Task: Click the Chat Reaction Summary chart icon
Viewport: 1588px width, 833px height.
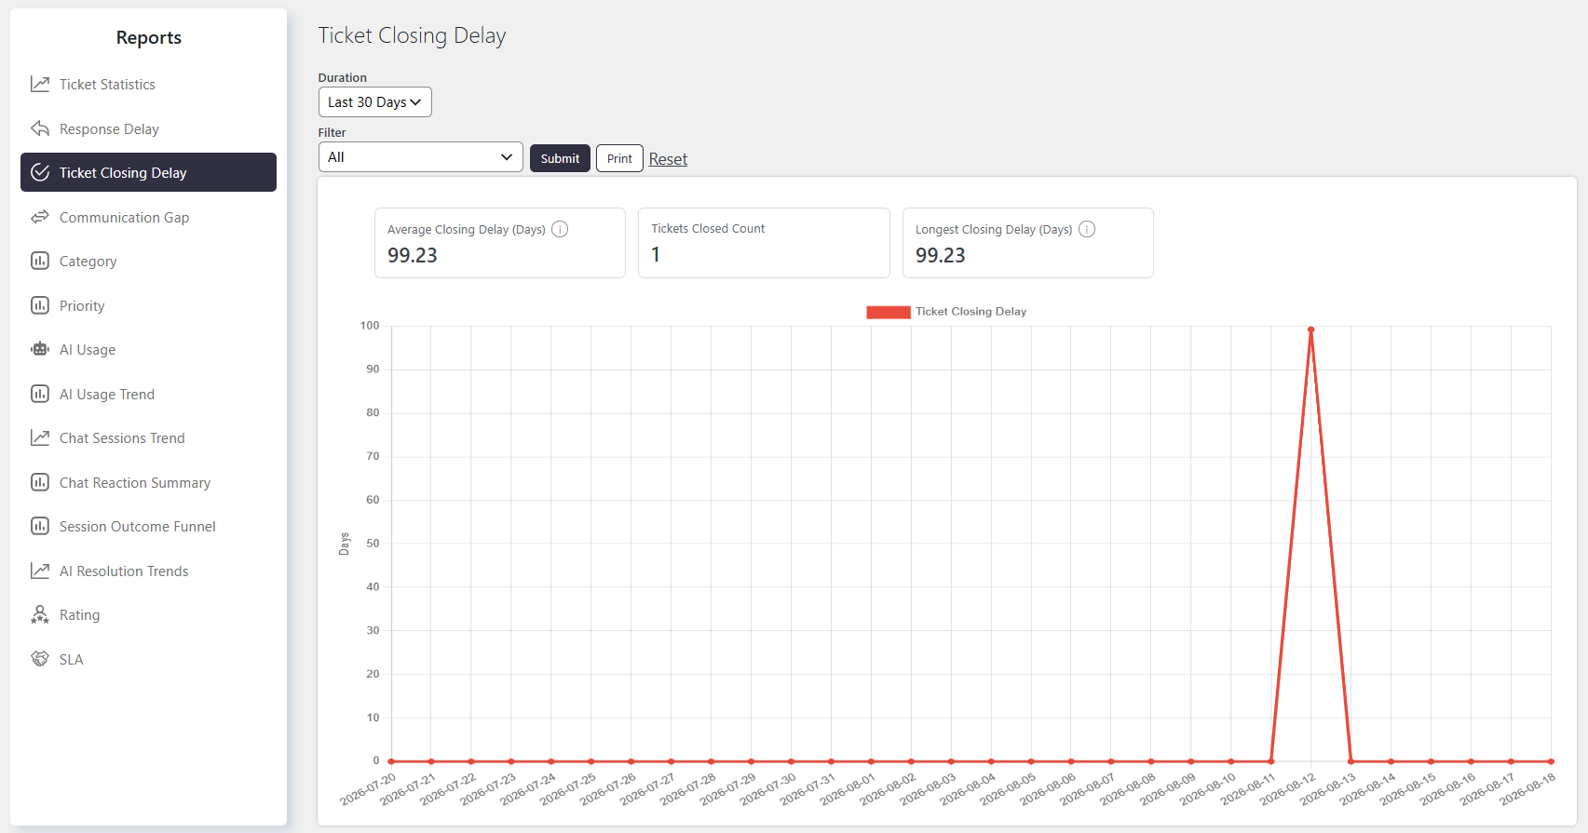Action: pos(40,482)
